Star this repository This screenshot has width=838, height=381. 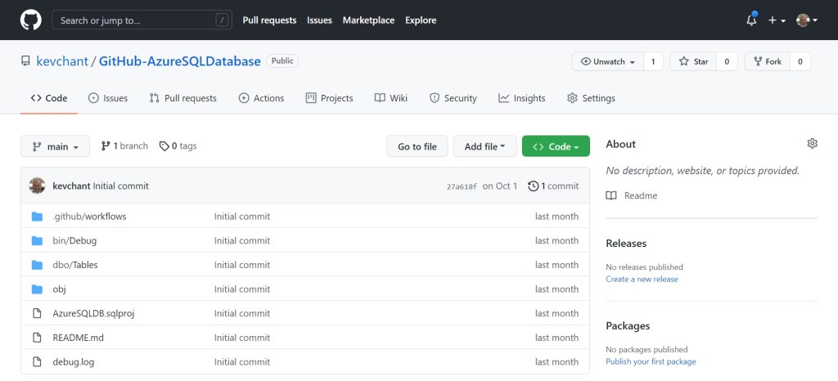click(x=693, y=61)
